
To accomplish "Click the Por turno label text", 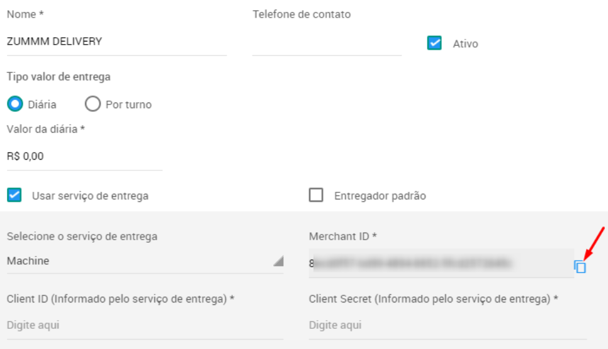I will pos(129,104).
